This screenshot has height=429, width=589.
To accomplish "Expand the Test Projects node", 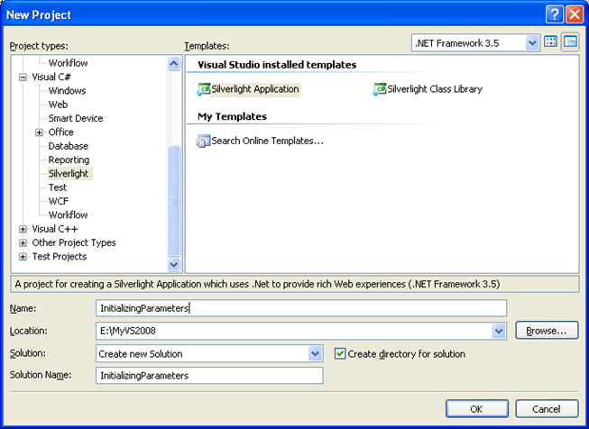I will pos(23,257).
